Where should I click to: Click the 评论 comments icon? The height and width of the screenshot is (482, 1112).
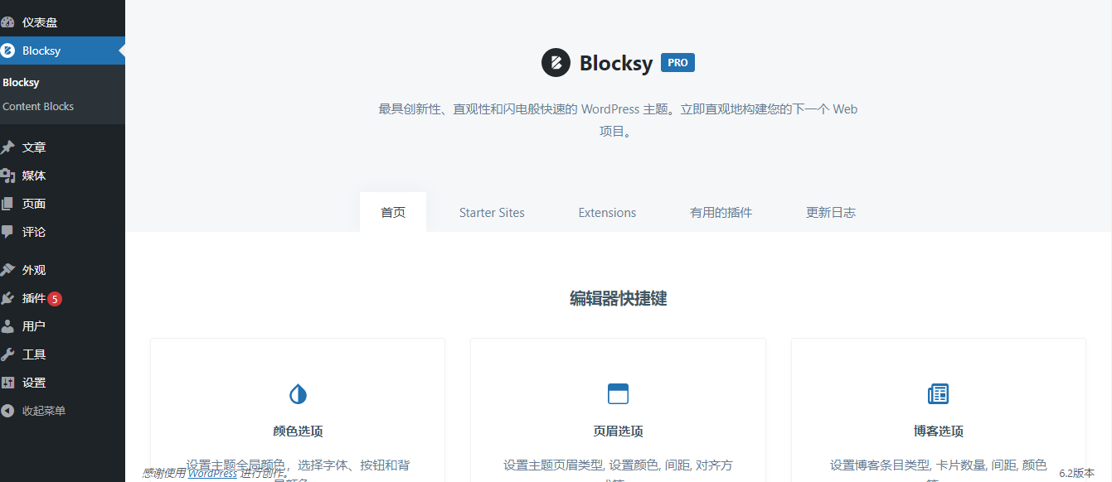10,231
